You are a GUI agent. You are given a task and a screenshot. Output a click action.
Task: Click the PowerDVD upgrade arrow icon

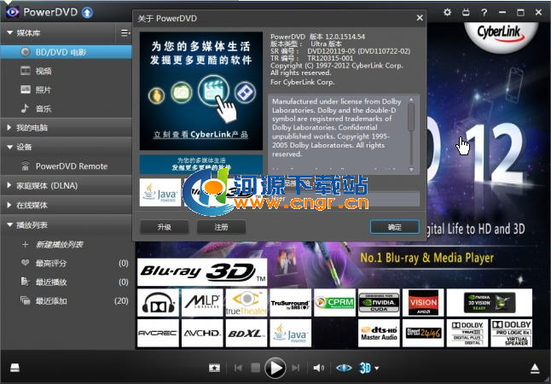(x=87, y=14)
